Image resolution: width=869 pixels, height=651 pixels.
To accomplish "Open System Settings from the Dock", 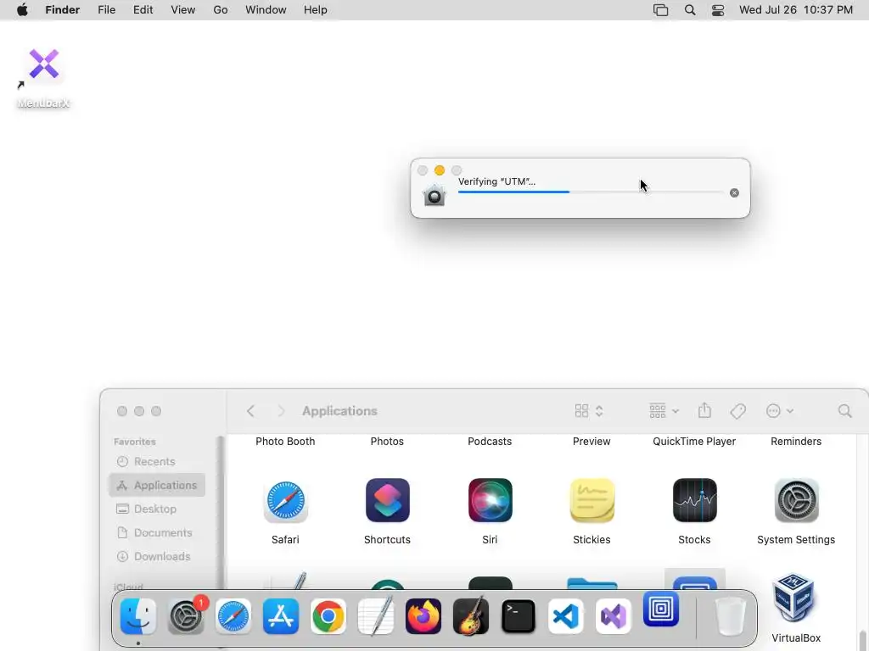I will point(186,616).
